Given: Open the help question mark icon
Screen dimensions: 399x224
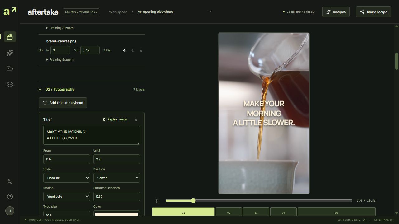Looking at the screenshot, I should pos(10,196).
